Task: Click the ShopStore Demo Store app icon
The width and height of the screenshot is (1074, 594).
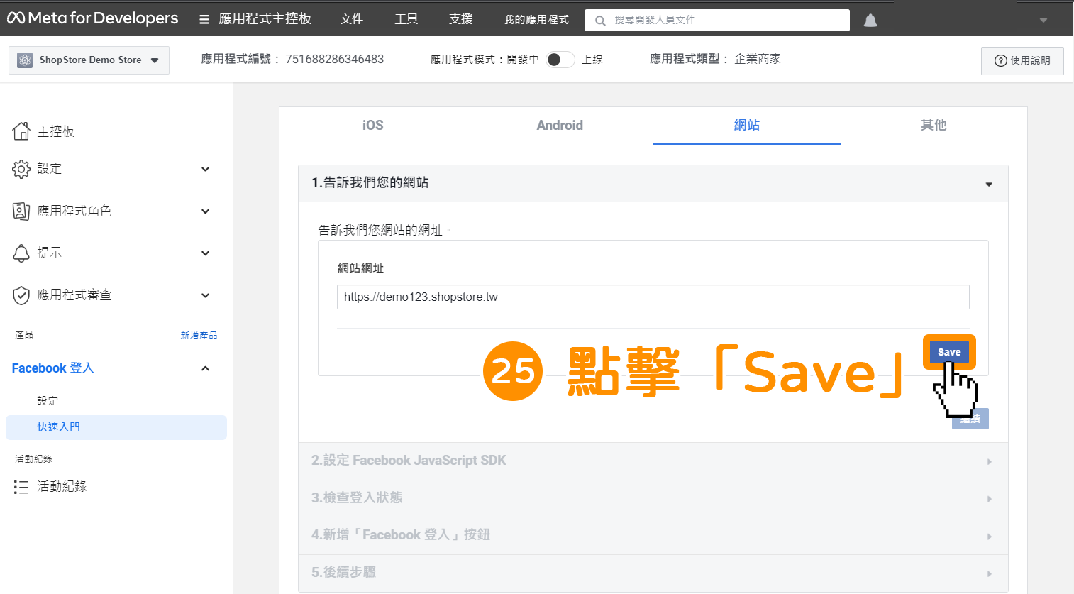Action: click(x=25, y=60)
